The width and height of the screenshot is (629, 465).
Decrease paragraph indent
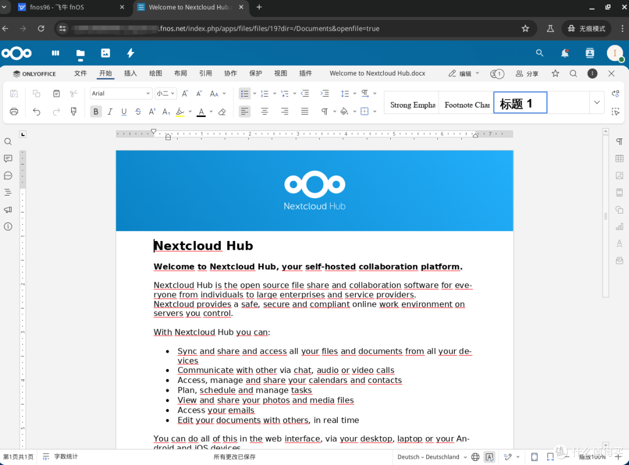coord(305,93)
